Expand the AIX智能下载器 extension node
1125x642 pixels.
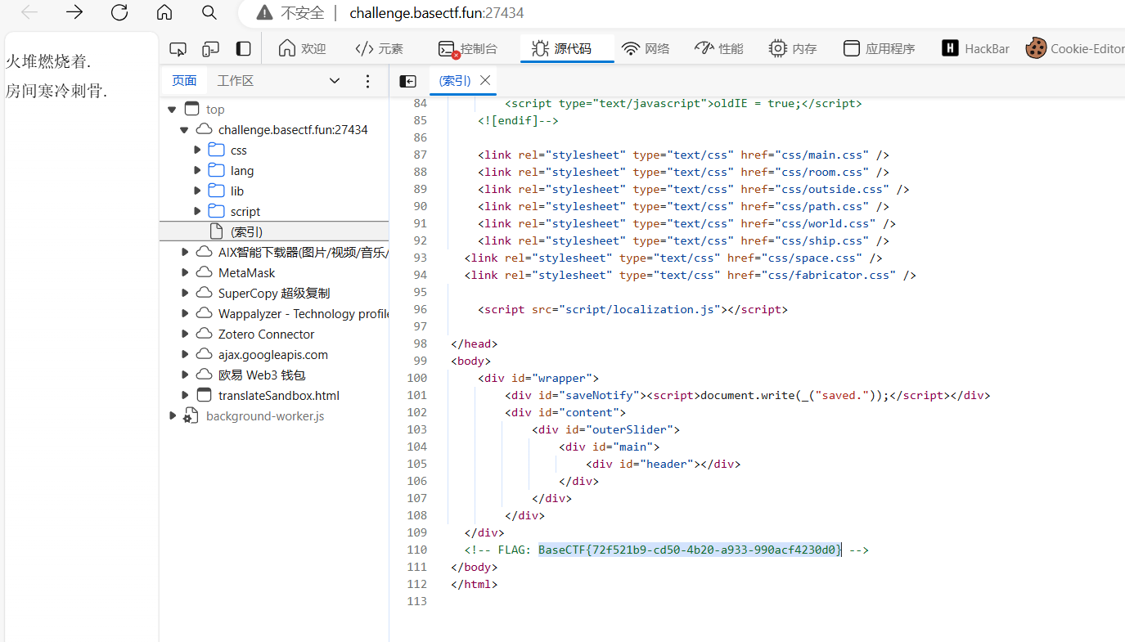pyautogui.click(x=184, y=252)
